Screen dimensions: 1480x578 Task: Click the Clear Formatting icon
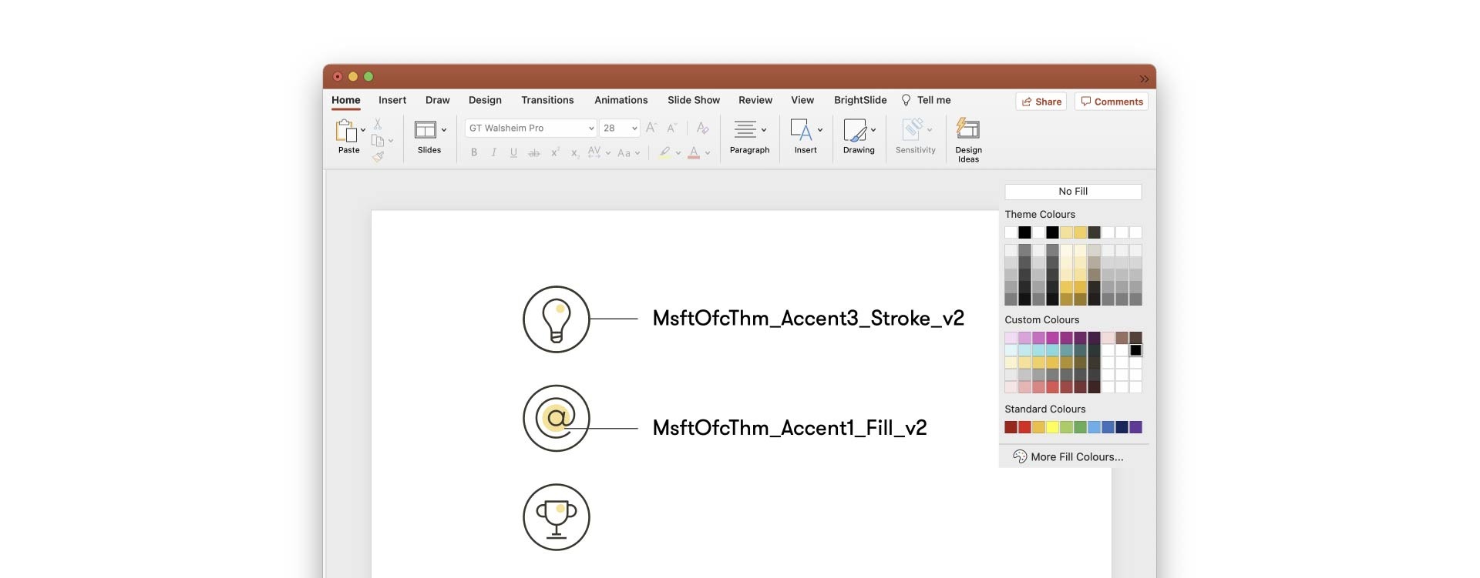click(702, 129)
